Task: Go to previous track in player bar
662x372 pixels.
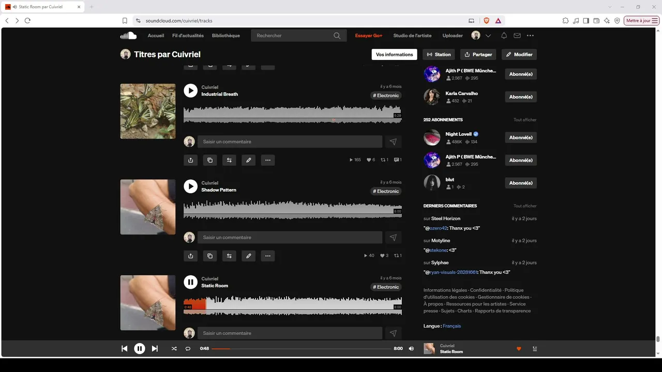Action: [124, 349]
